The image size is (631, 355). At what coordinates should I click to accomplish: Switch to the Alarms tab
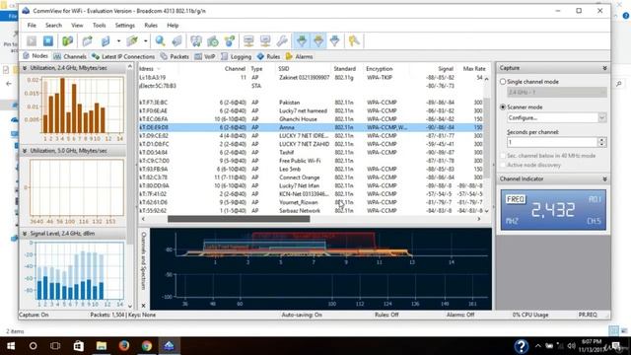tap(299, 56)
